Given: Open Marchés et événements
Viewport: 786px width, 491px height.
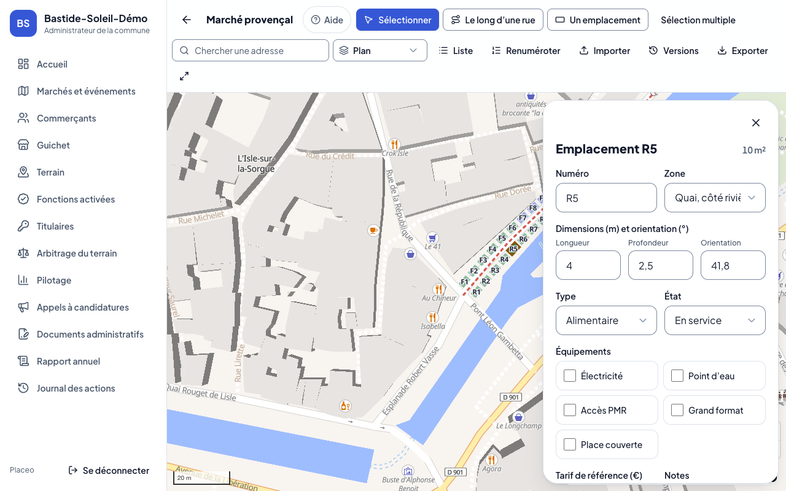Looking at the screenshot, I should (x=83, y=91).
